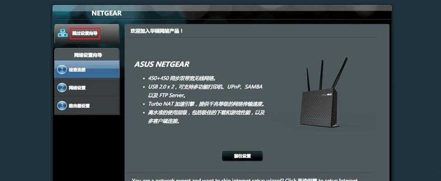Click the step 3 circle icon
Viewport: 441px width, 181px height.
[62, 105]
